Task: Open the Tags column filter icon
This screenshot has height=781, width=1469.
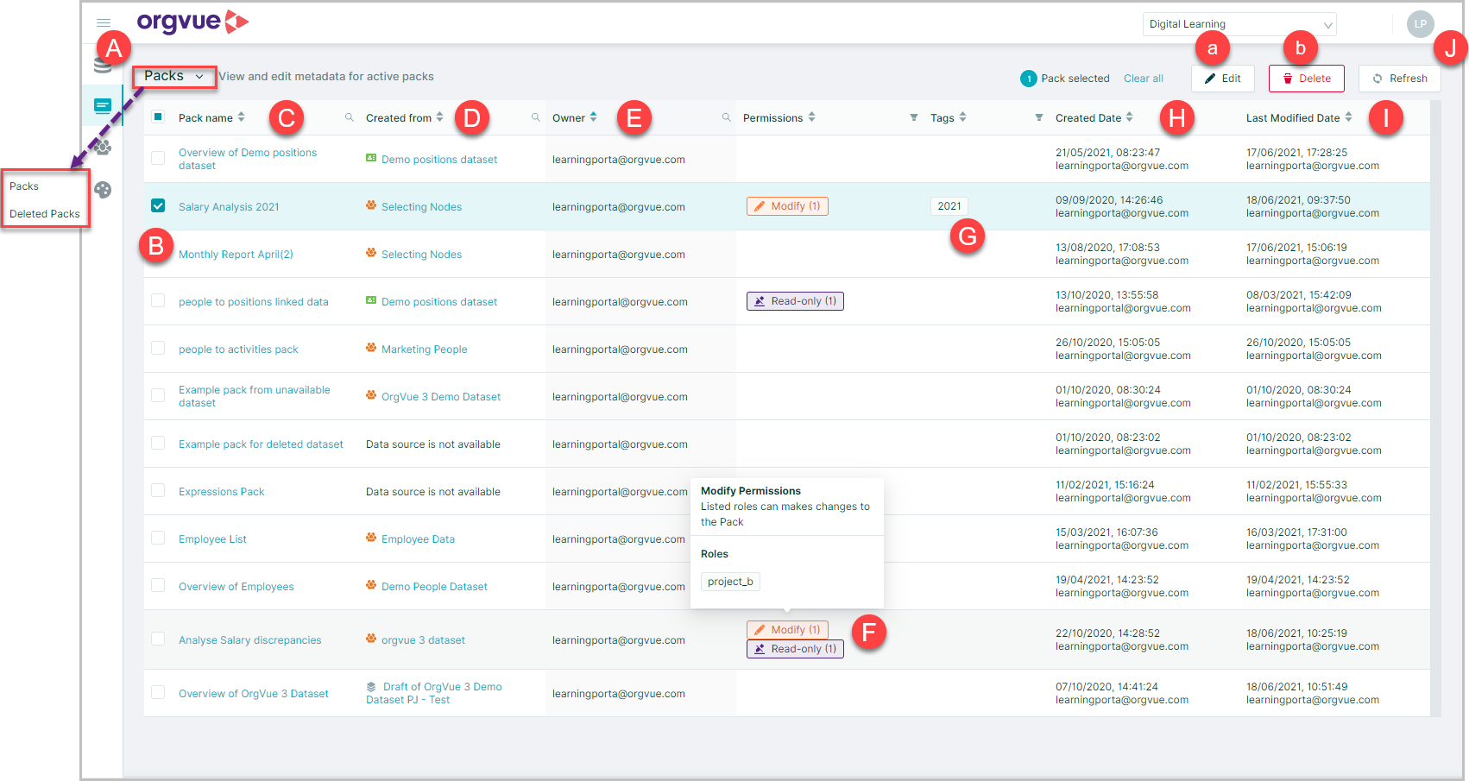Action: 1038,117
